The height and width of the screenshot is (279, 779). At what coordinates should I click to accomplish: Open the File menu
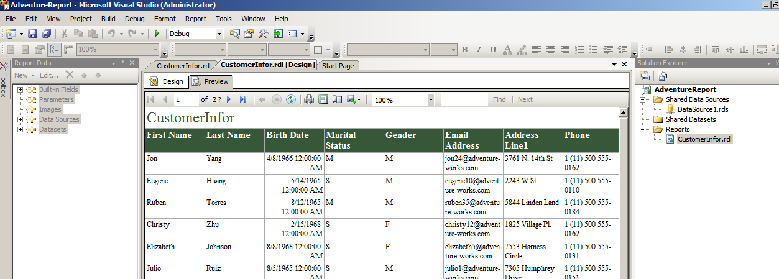[11, 19]
